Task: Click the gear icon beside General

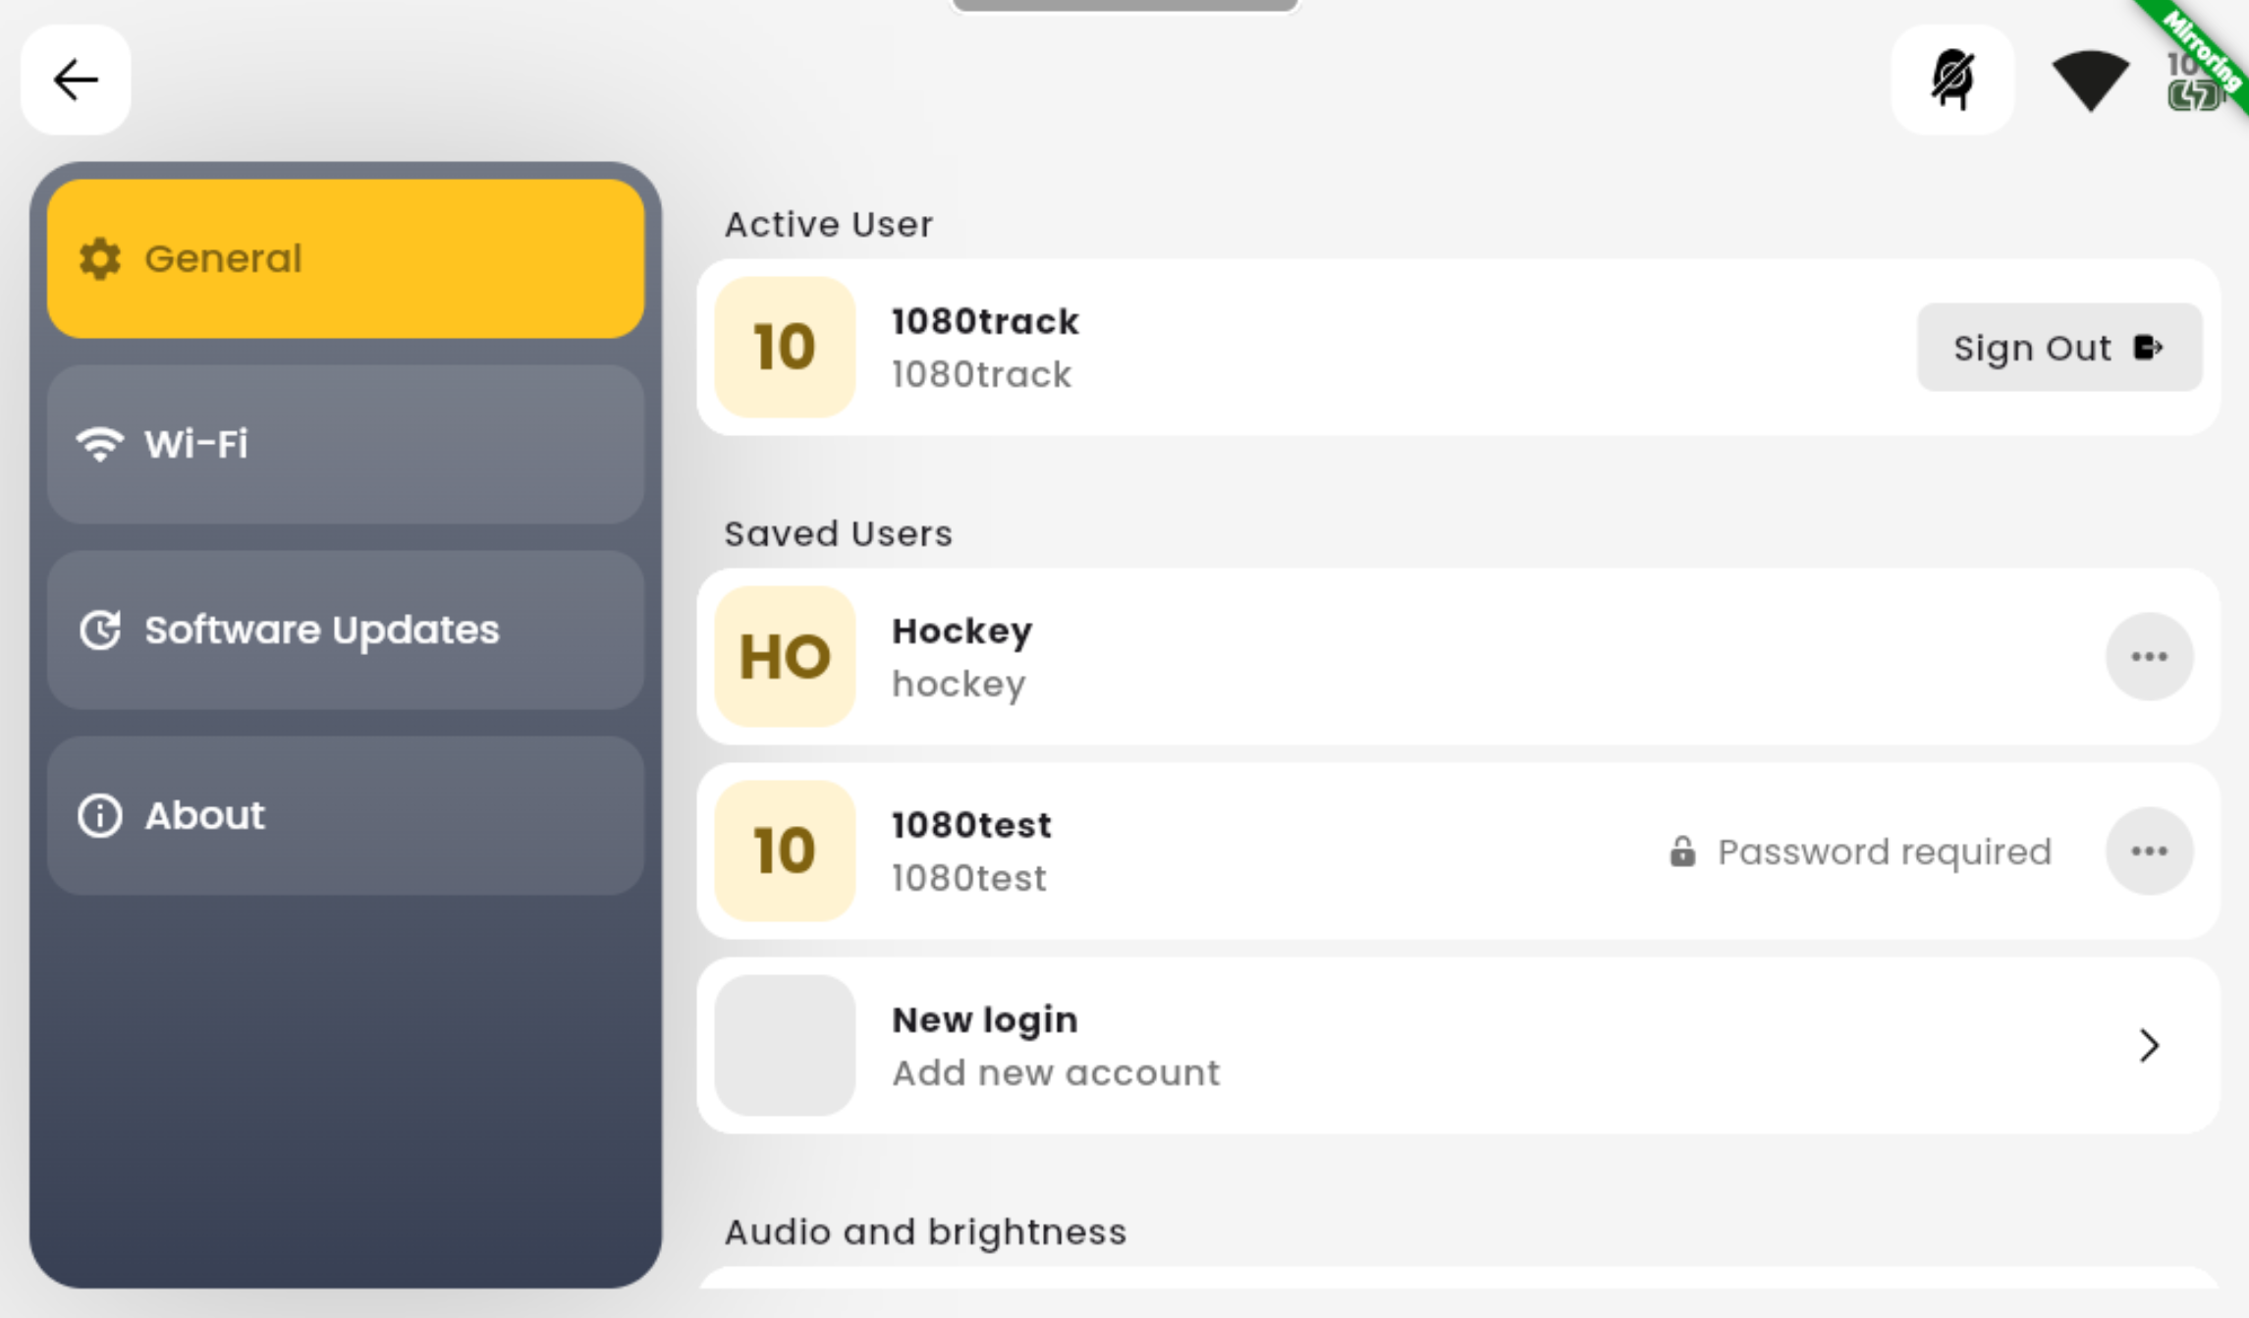Action: click(100, 258)
